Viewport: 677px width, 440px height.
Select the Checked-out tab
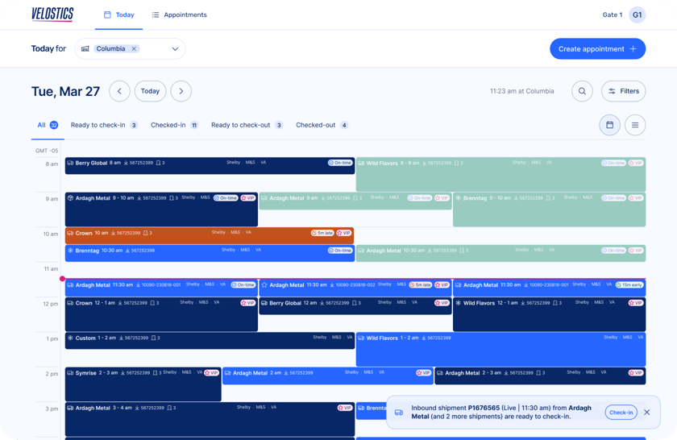click(322, 125)
